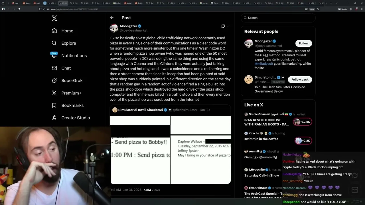Open Home in the X navigation
The image size is (365, 205).
click(67, 31)
